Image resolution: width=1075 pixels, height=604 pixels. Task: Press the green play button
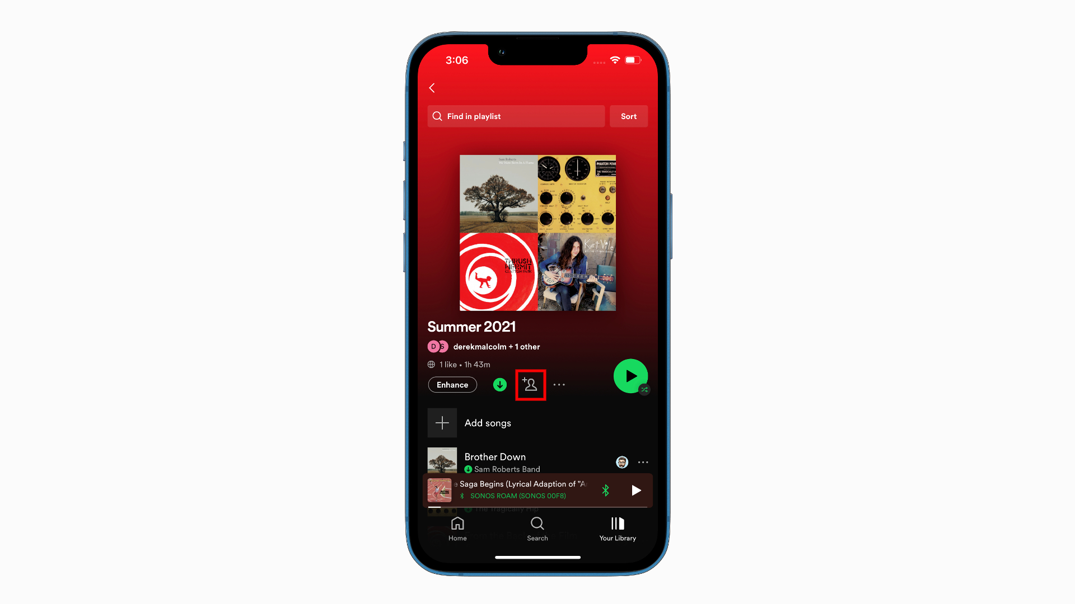click(630, 376)
